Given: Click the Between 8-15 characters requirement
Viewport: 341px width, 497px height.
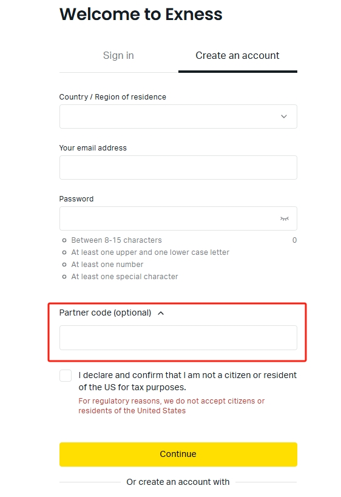Looking at the screenshot, I should pyautogui.click(x=116, y=240).
